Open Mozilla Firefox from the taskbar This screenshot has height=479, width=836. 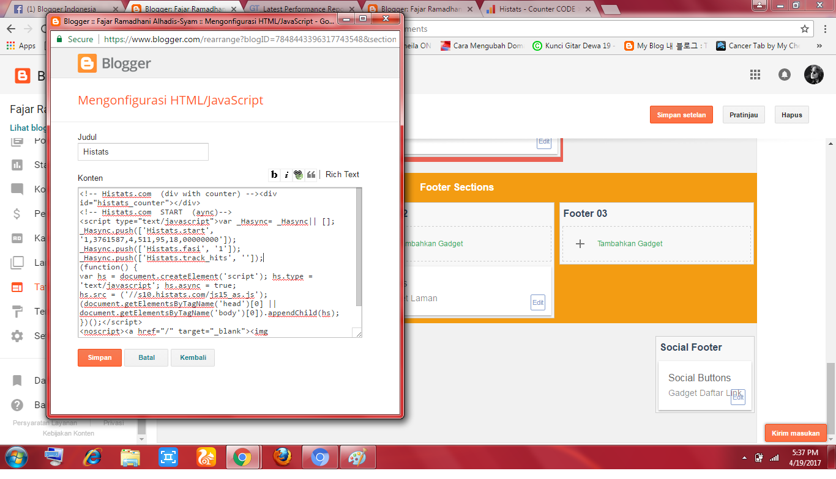(x=282, y=458)
